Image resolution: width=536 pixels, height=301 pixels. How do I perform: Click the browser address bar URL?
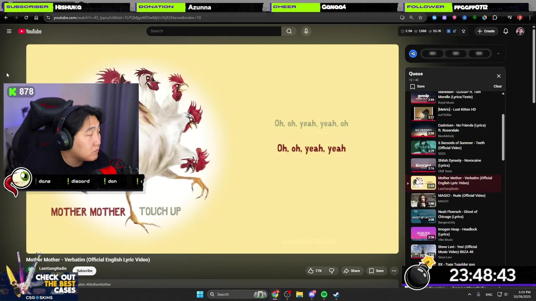[127, 18]
